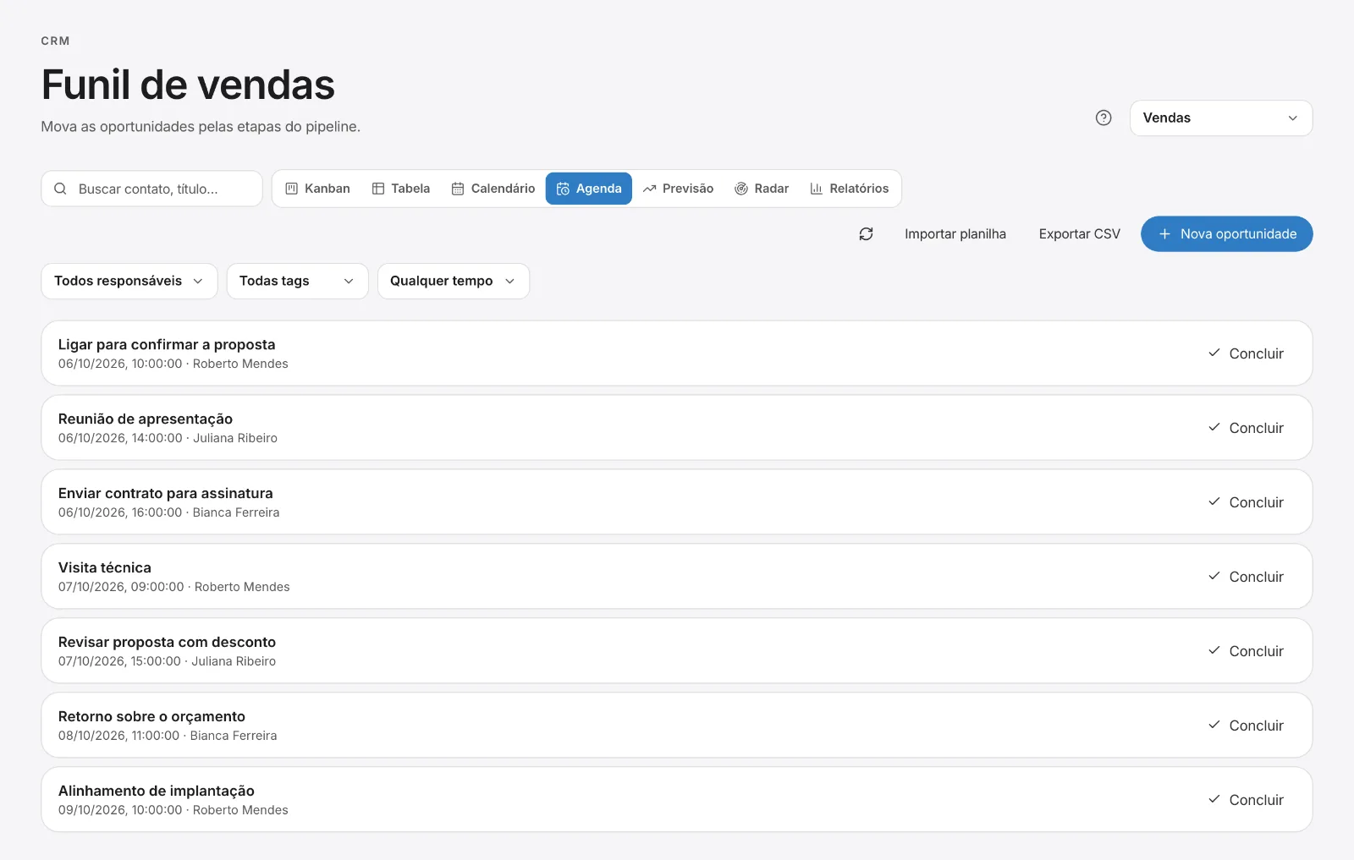Create a Nova oportunidade

click(1227, 234)
